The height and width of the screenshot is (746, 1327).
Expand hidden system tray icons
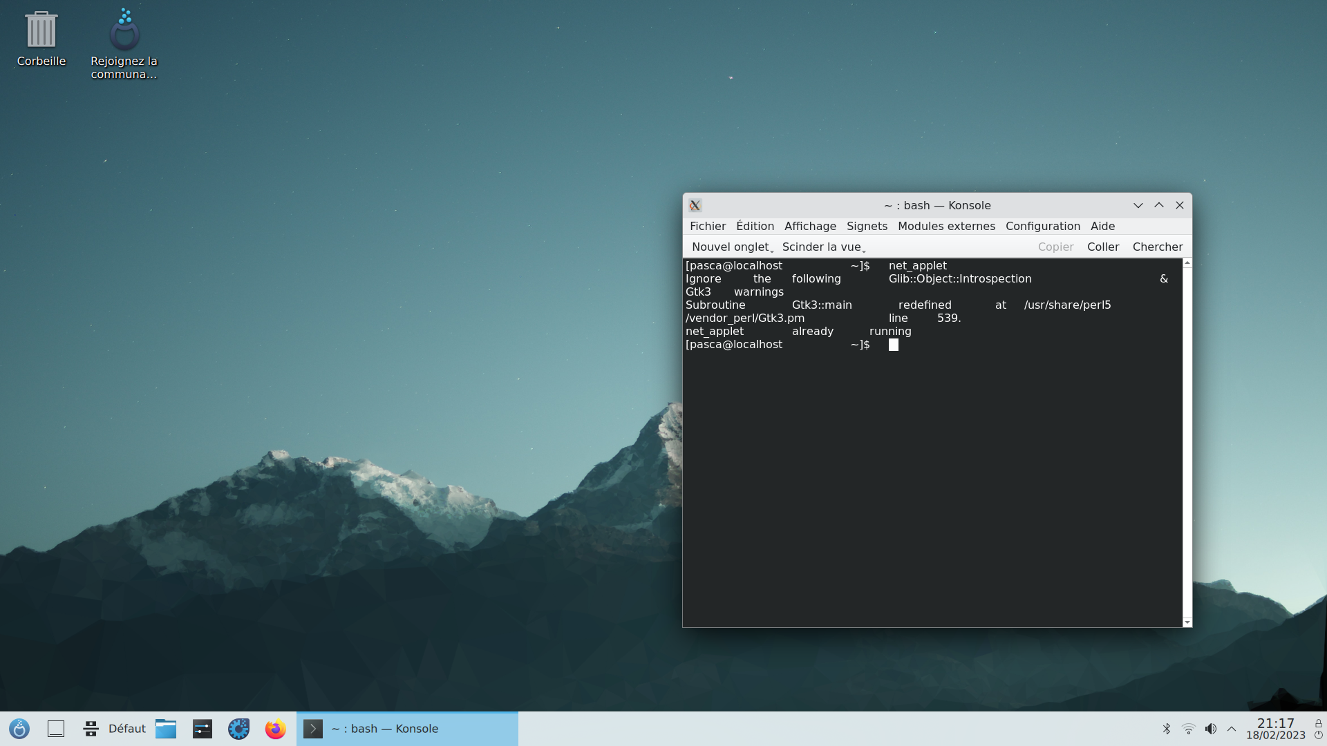[x=1232, y=729]
